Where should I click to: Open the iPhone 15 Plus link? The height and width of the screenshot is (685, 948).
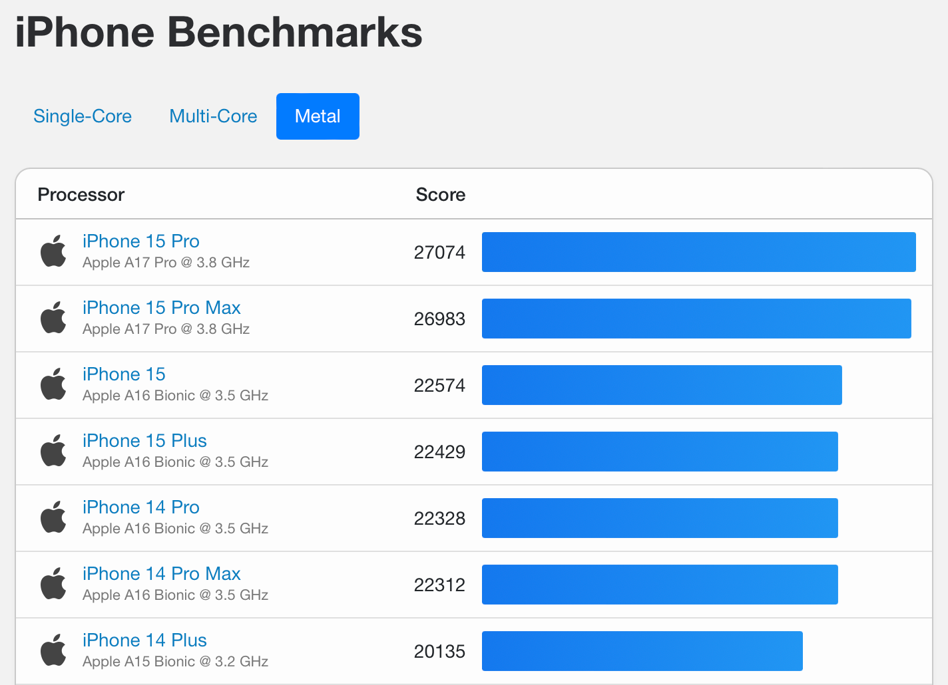pos(144,441)
